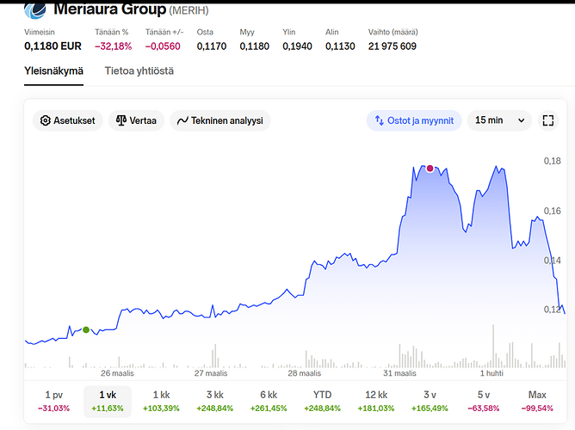Toggle Ostot ja myynnit markers
575x430 pixels.
pyautogui.click(x=414, y=120)
